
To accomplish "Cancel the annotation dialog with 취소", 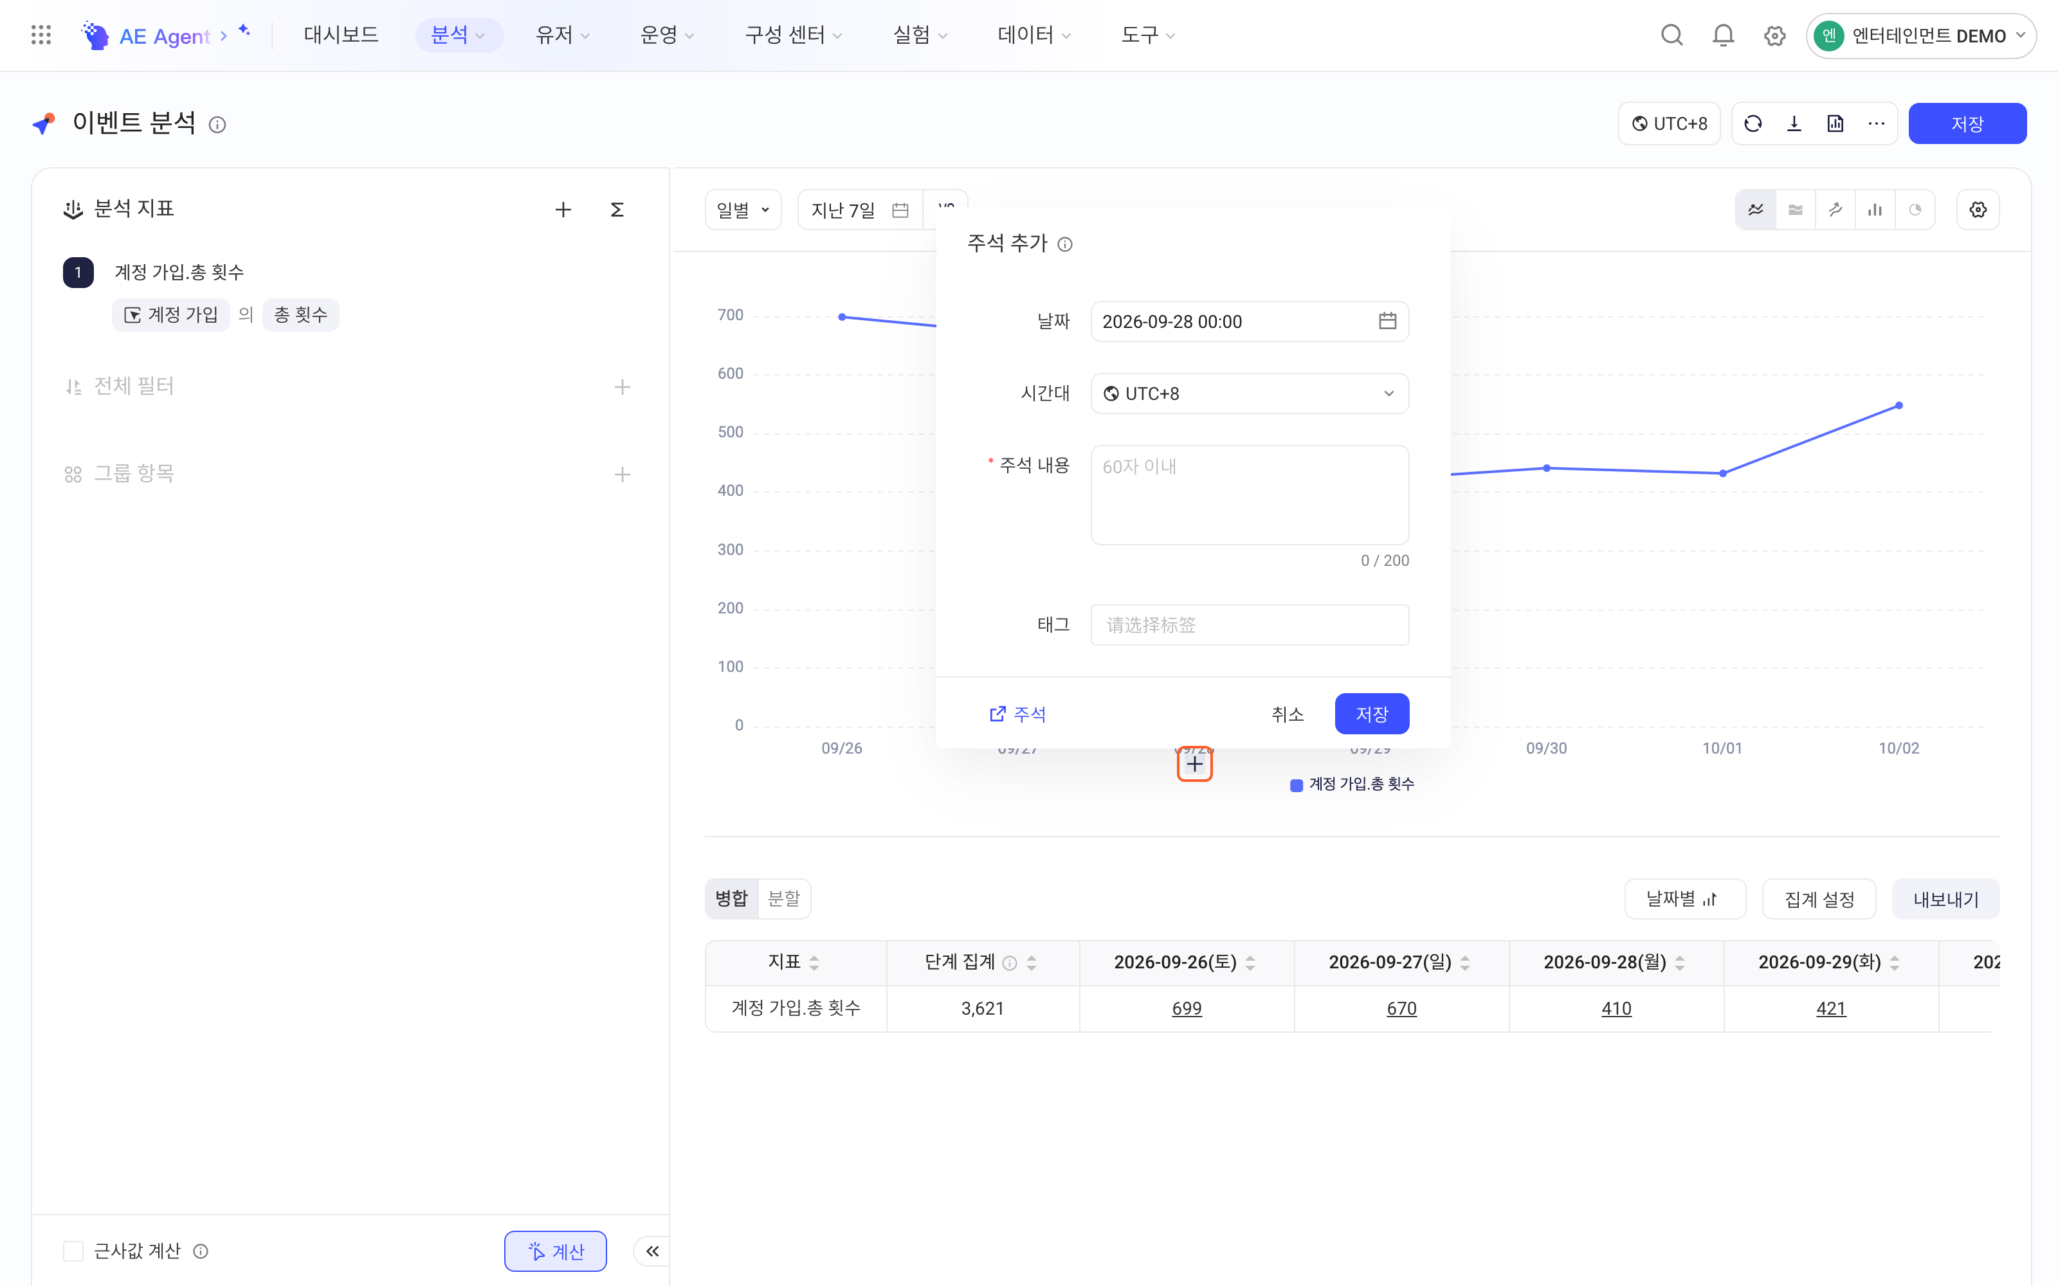I will coord(1288,714).
